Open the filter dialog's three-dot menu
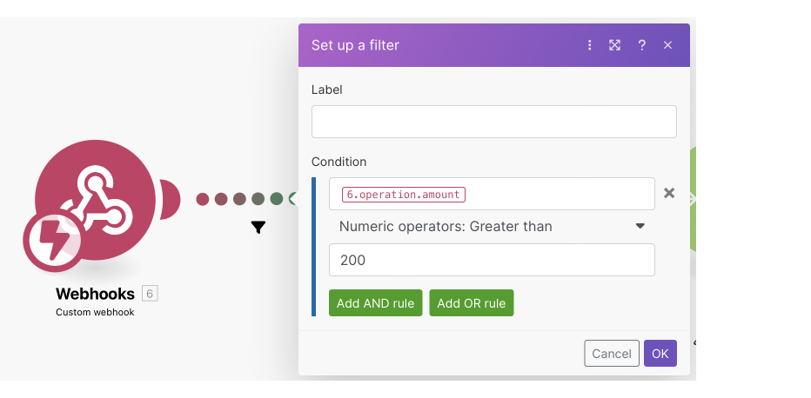The width and height of the screenshot is (811, 398). coord(590,45)
